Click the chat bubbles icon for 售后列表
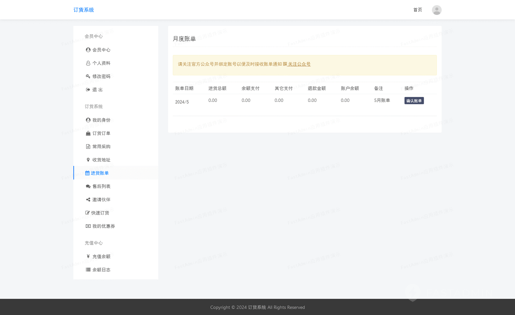 (88, 187)
